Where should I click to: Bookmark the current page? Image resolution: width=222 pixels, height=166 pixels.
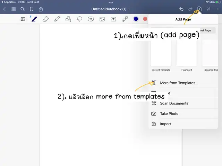tap(32, 9)
